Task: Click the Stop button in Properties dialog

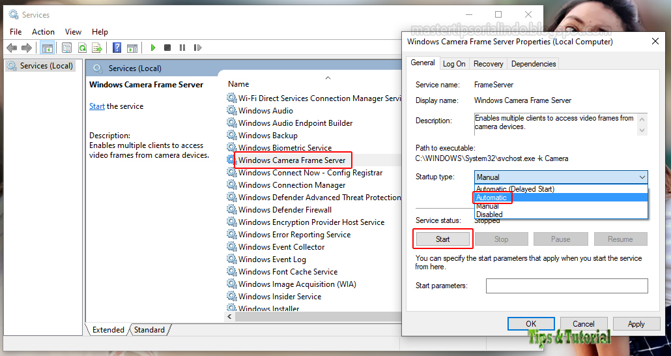Action: click(x=502, y=239)
